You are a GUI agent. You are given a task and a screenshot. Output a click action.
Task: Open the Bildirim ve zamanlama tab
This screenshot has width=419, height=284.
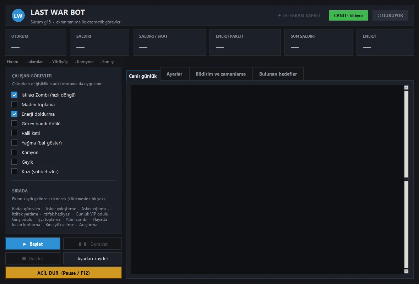coord(221,74)
